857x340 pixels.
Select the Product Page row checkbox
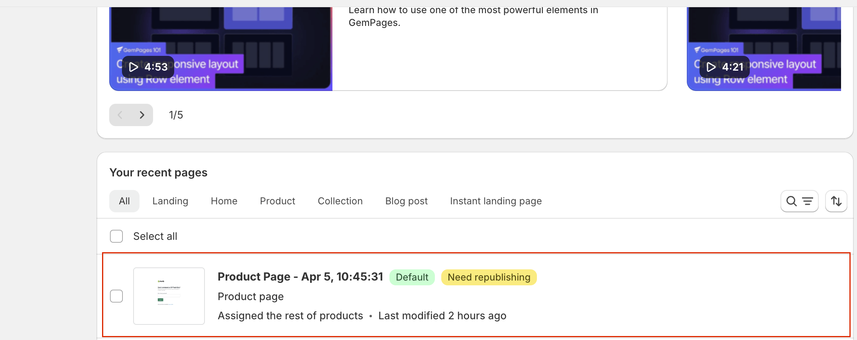point(116,296)
